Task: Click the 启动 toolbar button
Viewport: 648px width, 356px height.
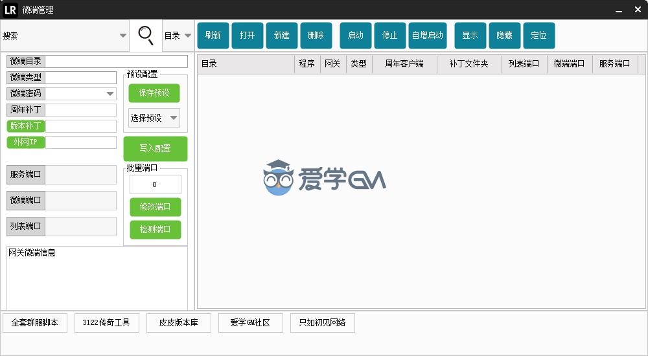Action: point(355,36)
